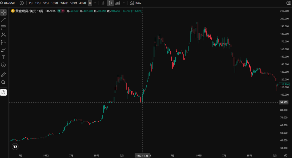Choose the brush drawing tool

point(4,50)
